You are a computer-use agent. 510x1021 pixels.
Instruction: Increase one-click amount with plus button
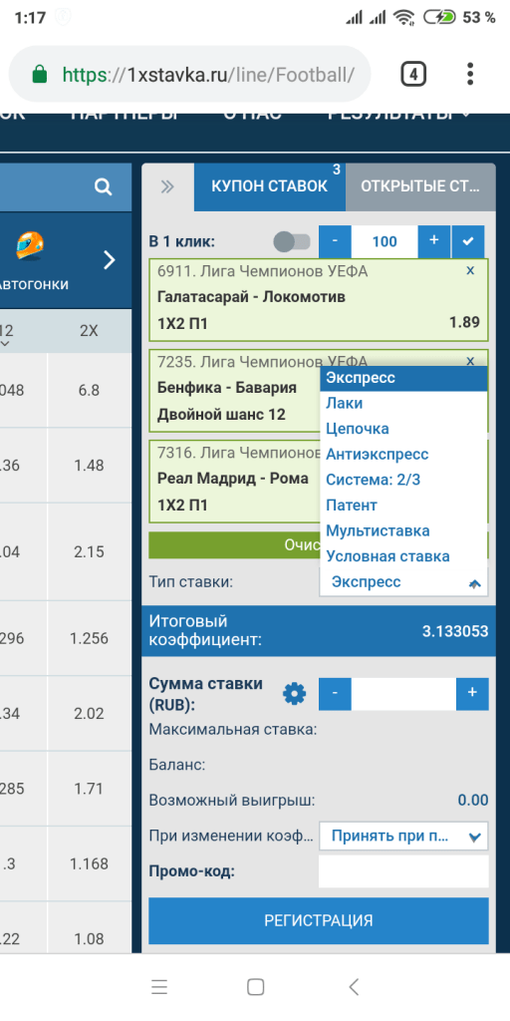point(434,241)
